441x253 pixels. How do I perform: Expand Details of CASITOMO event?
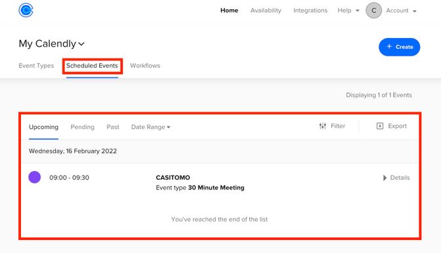click(396, 178)
